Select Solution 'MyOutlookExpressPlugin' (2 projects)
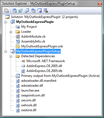This screenshot has height=118, width=104. 44,17
